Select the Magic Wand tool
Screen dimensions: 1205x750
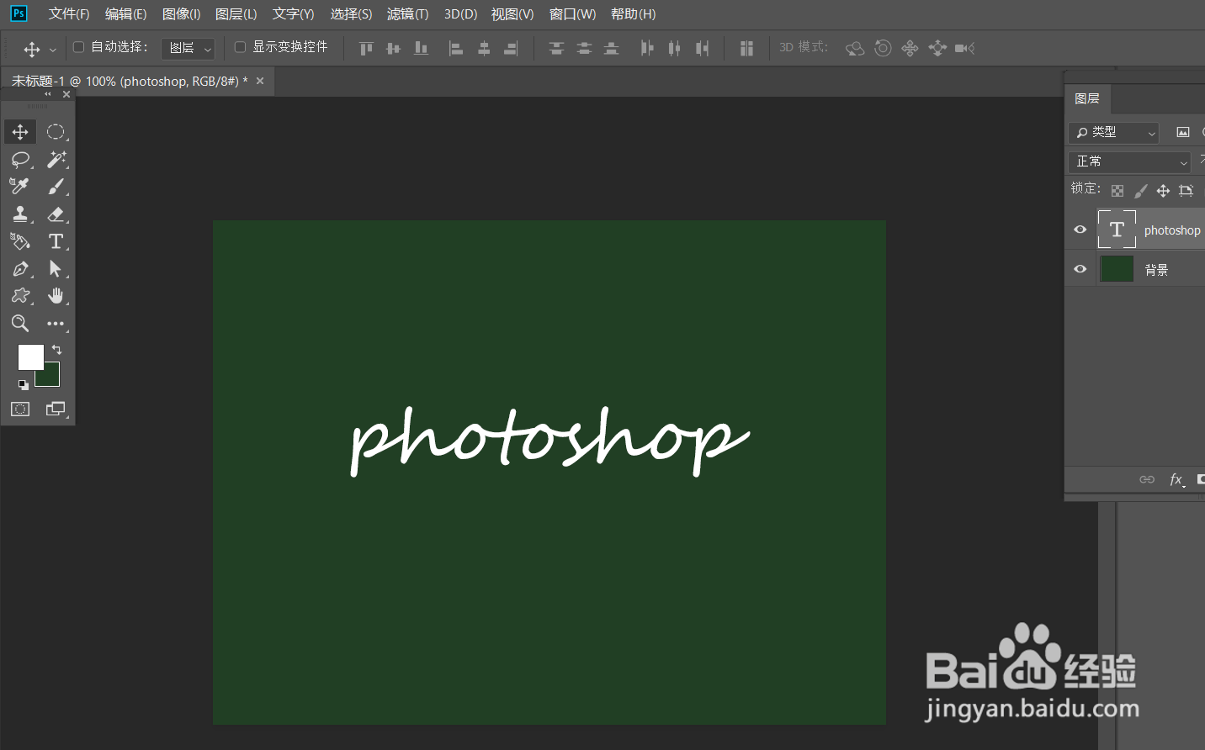pos(56,160)
